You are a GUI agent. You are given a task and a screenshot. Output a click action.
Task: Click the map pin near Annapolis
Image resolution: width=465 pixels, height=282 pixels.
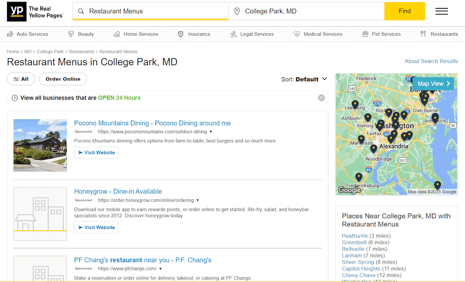pos(435,118)
